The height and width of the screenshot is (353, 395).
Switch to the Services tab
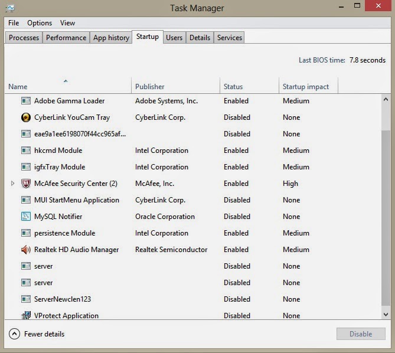click(x=229, y=38)
